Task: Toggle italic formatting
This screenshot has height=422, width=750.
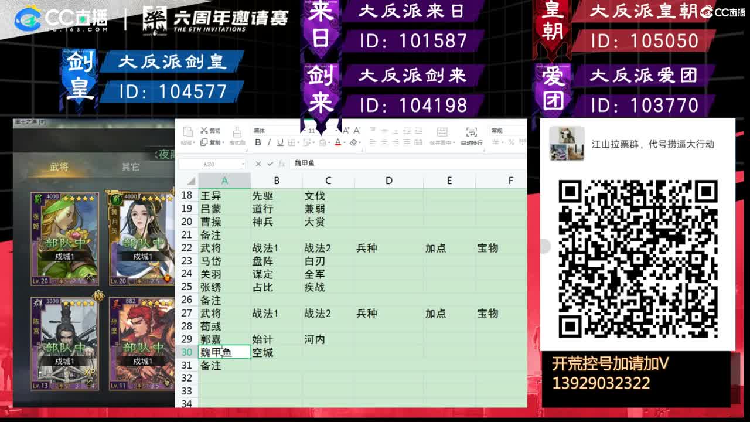Action: click(269, 142)
